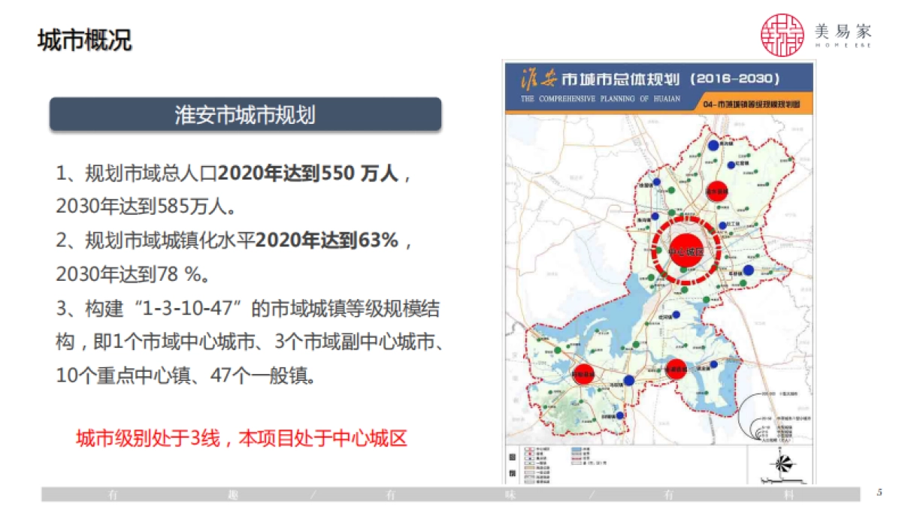Click the slide page number 5
This screenshot has width=902, height=507.
[x=879, y=493]
